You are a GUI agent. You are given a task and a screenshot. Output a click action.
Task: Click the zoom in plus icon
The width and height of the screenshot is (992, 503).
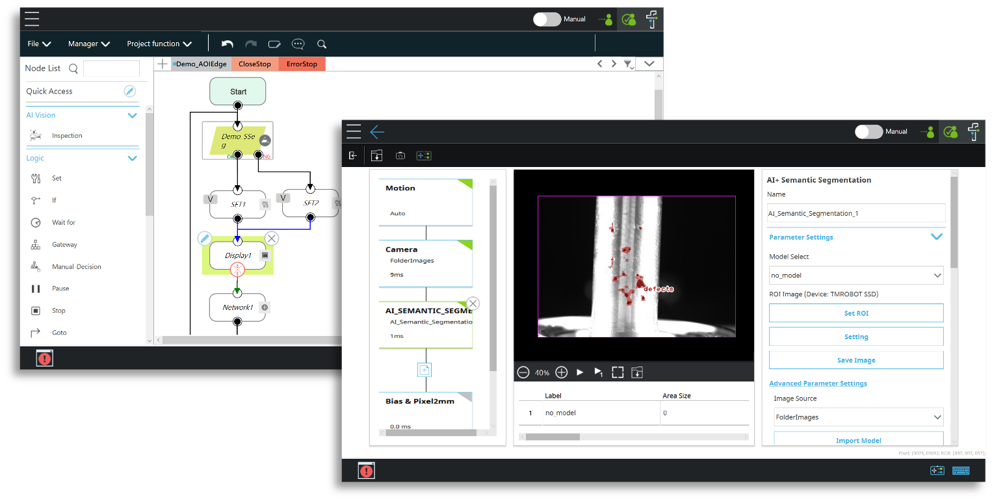(x=562, y=372)
